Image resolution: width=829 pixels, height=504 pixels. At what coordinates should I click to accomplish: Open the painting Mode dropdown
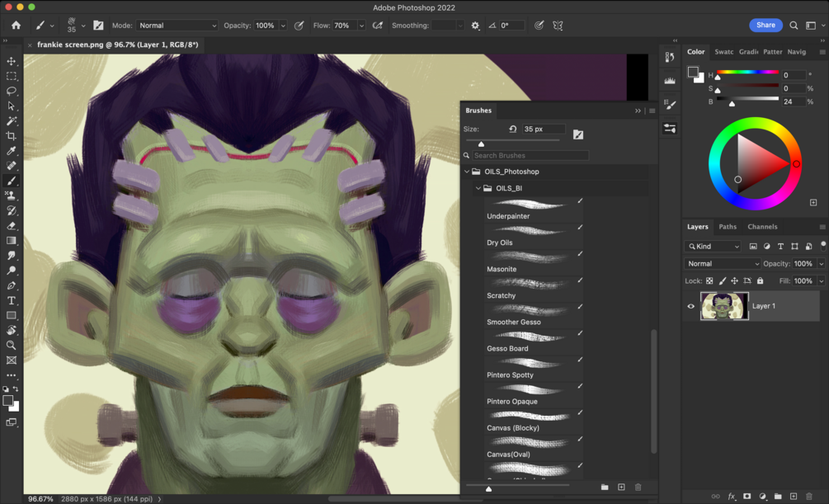point(177,26)
